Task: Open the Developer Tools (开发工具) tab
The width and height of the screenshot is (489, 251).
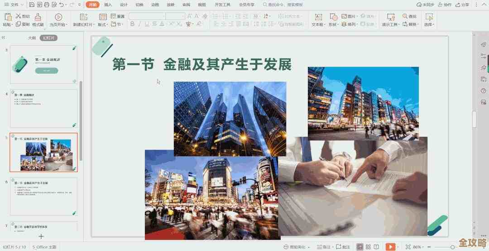Action: pyautogui.click(x=223, y=5)
